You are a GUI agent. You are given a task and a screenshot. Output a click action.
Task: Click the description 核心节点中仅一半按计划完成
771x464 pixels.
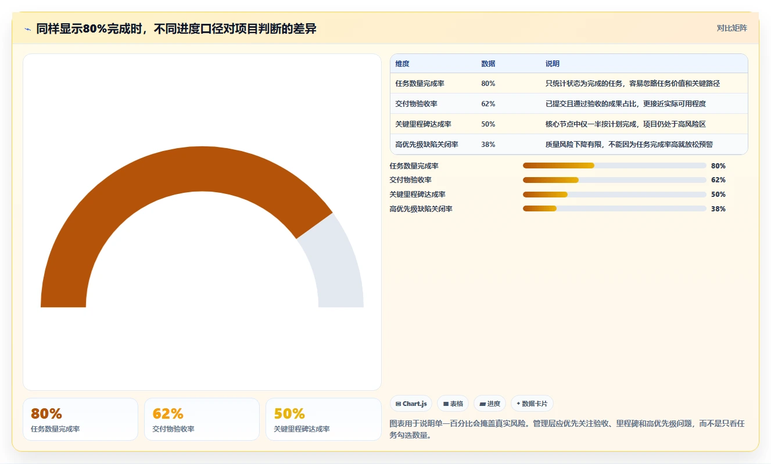pyautogui.click(x=625, y=124)
